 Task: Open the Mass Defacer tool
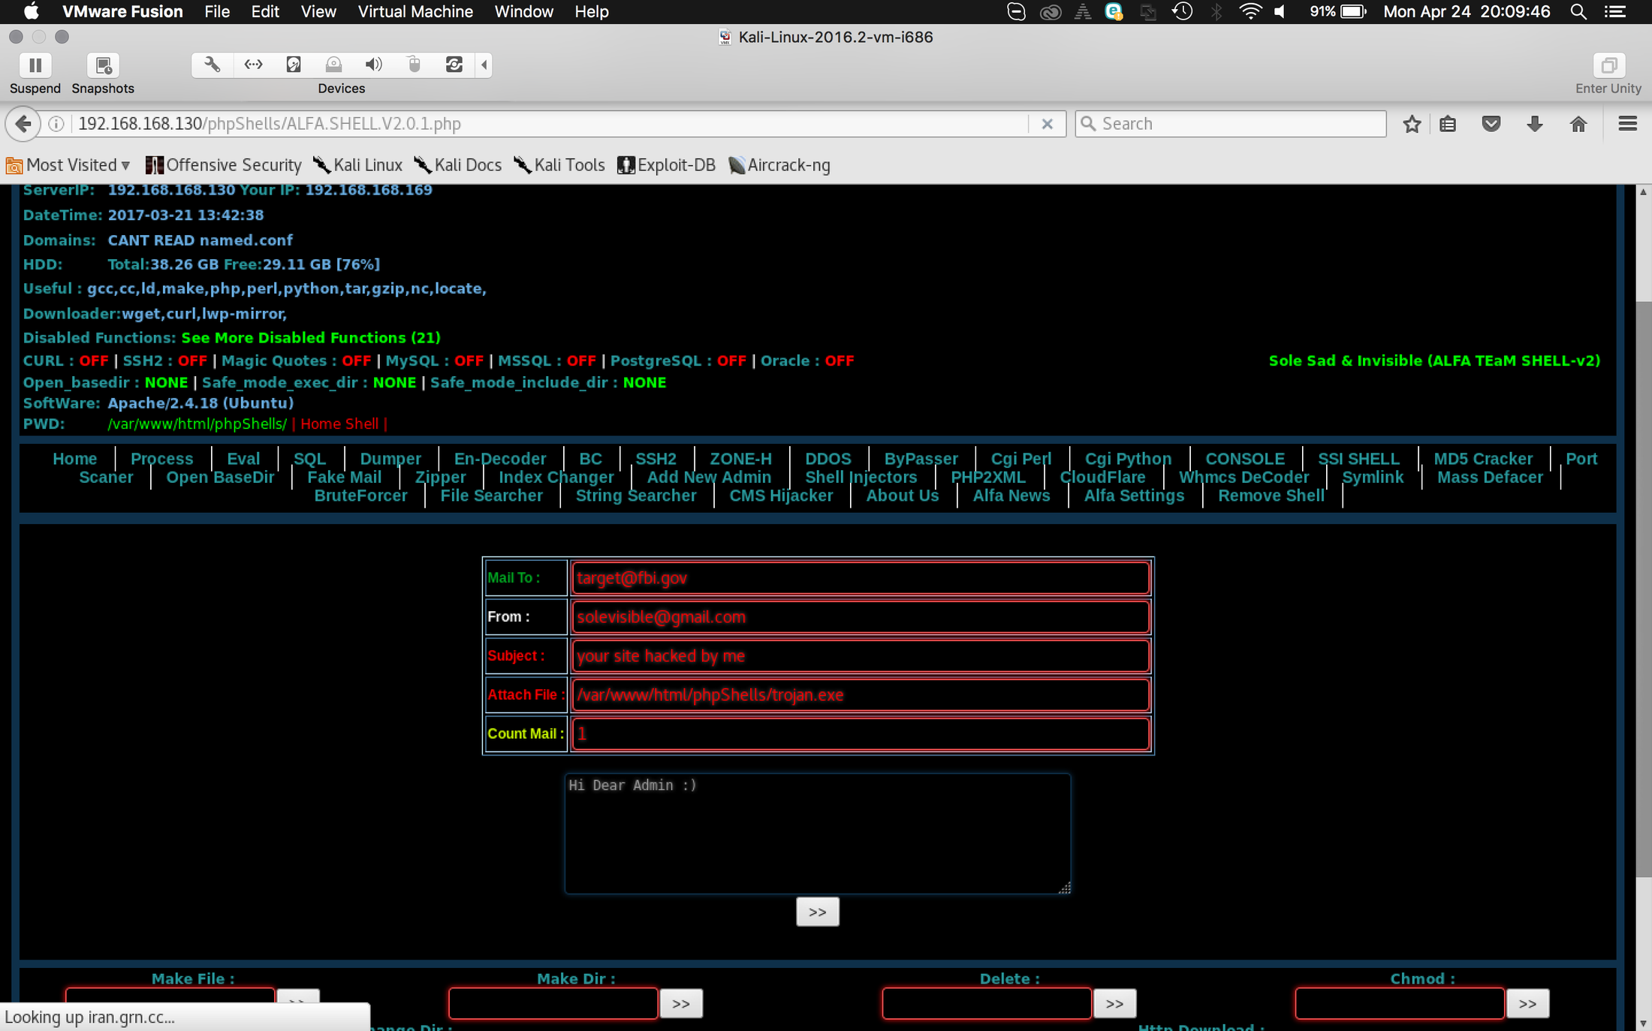[x=1491, y=476]
